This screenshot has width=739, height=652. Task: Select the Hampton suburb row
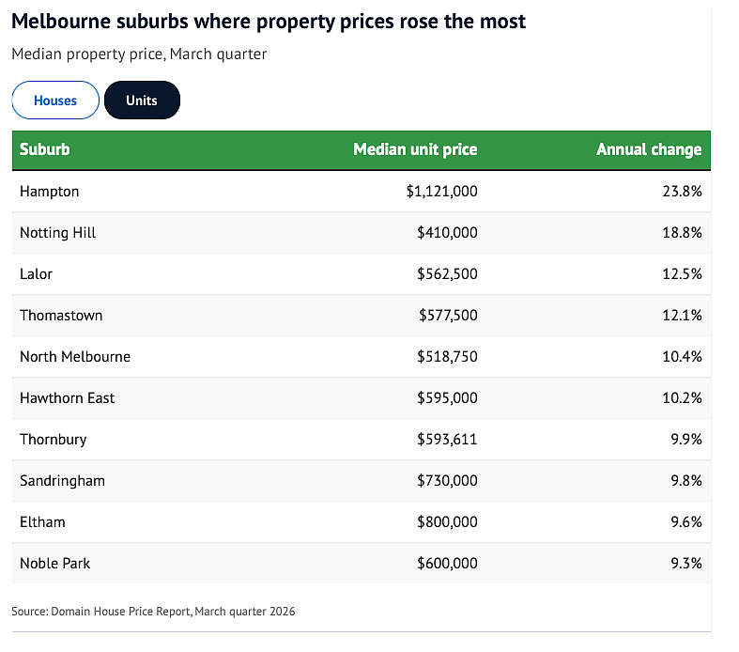361,192
